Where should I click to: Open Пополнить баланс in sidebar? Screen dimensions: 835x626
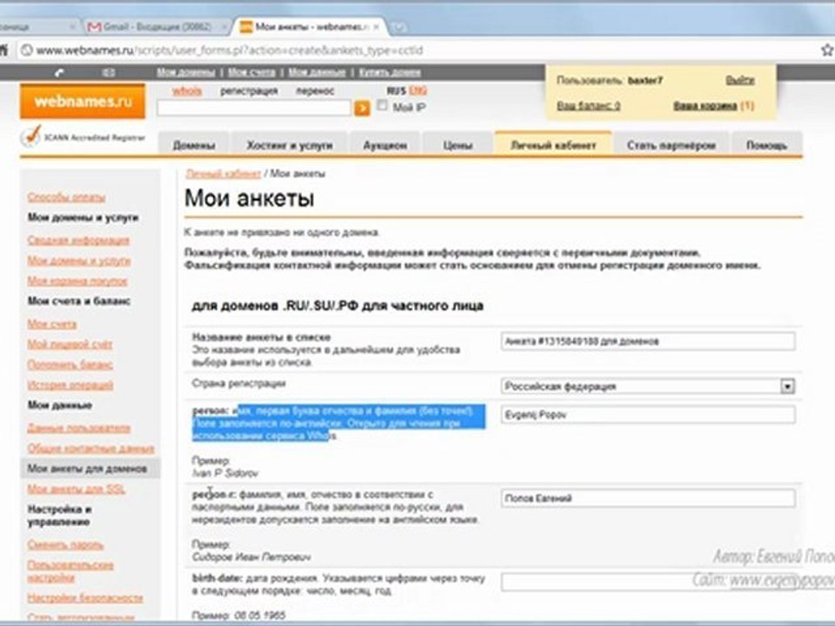[70, 364]
